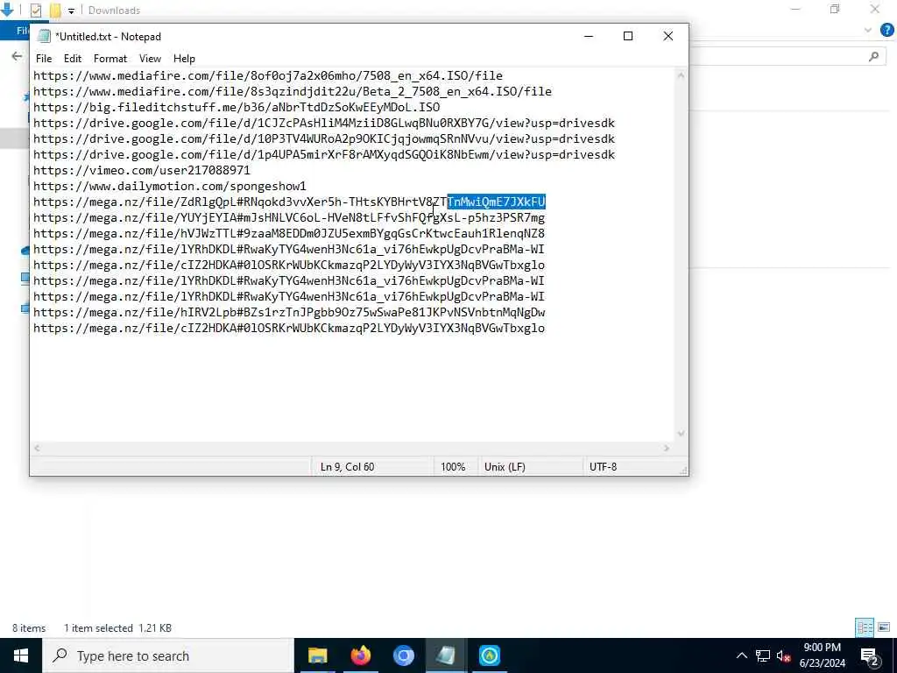
Task: Click the big.fileditchstuff.me ISO line
Action: click(237, 107)
